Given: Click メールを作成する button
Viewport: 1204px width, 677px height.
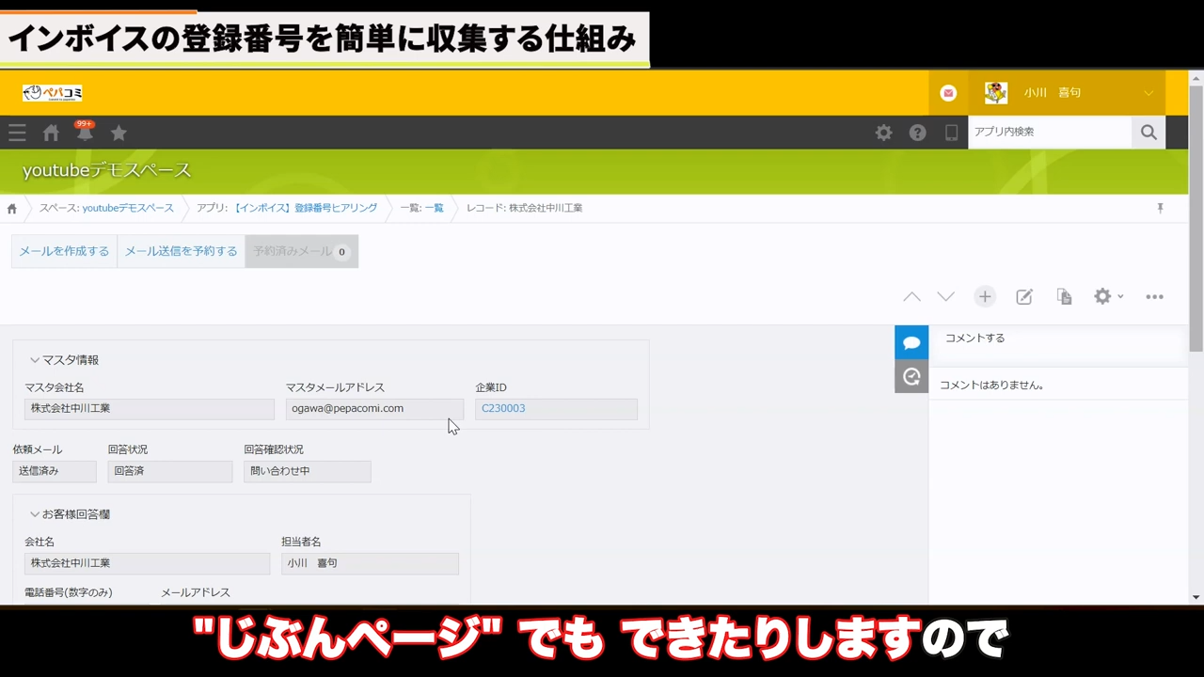Looking at the screenshot, I should pyautogui.click(x=64, y=251).
